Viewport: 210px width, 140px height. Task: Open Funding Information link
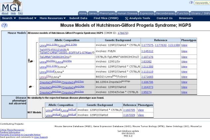pos(10,132)
